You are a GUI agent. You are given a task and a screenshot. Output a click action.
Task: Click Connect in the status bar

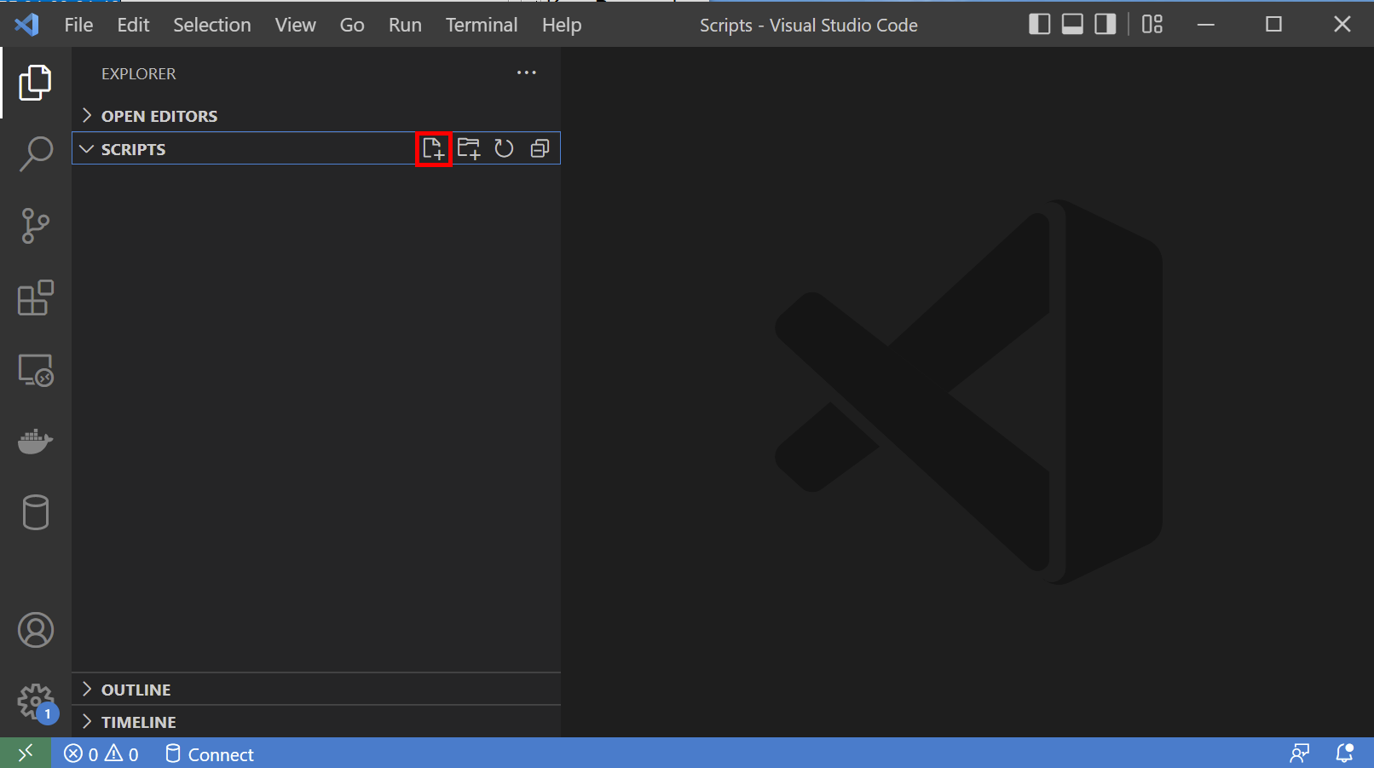point(210,754)
